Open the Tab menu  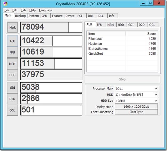click(x=23, y=10)
